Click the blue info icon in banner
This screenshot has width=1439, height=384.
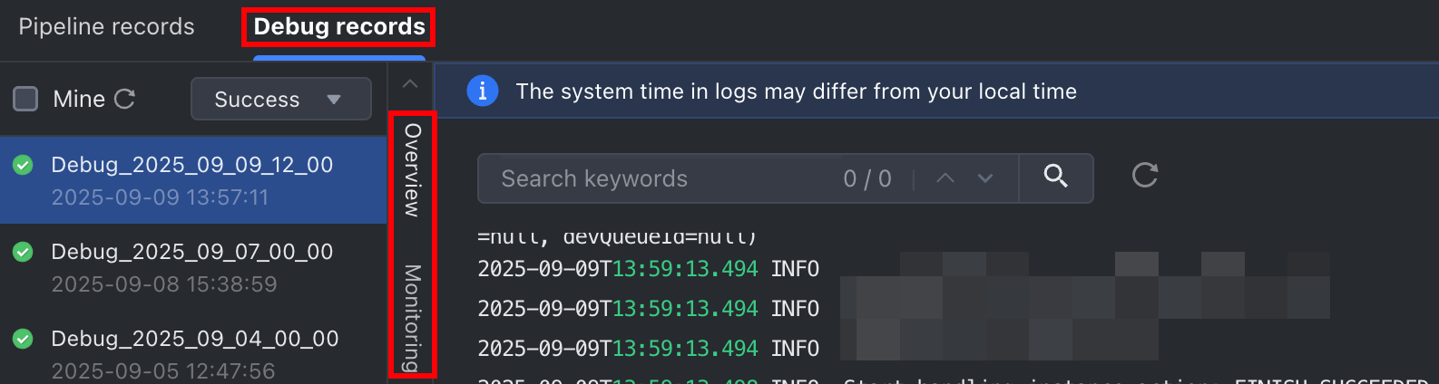(x=483, y=91)
